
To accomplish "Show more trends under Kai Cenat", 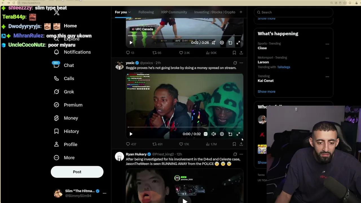I will (267, 92).
